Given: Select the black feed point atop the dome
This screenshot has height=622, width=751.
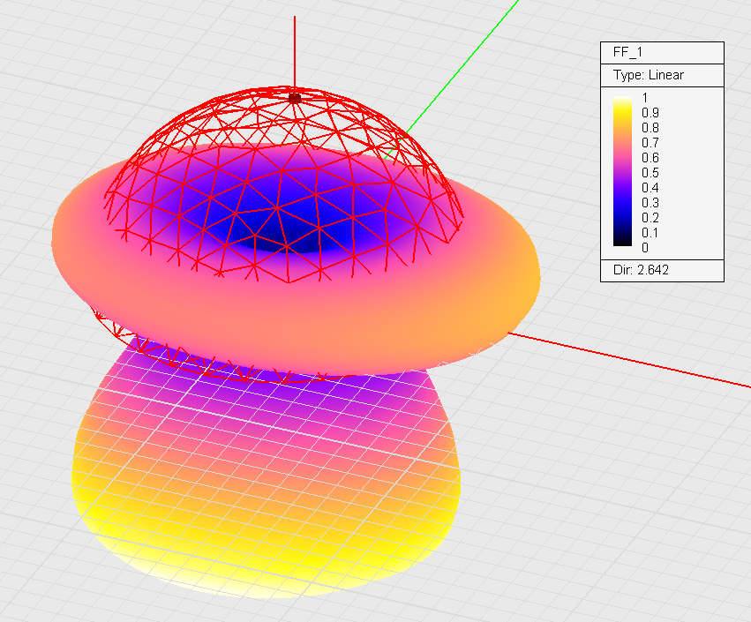Looking at the screenshot, I should click(294, 96).
